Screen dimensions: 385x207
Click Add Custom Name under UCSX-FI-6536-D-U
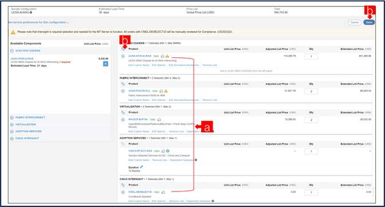(x=139, y=100)
